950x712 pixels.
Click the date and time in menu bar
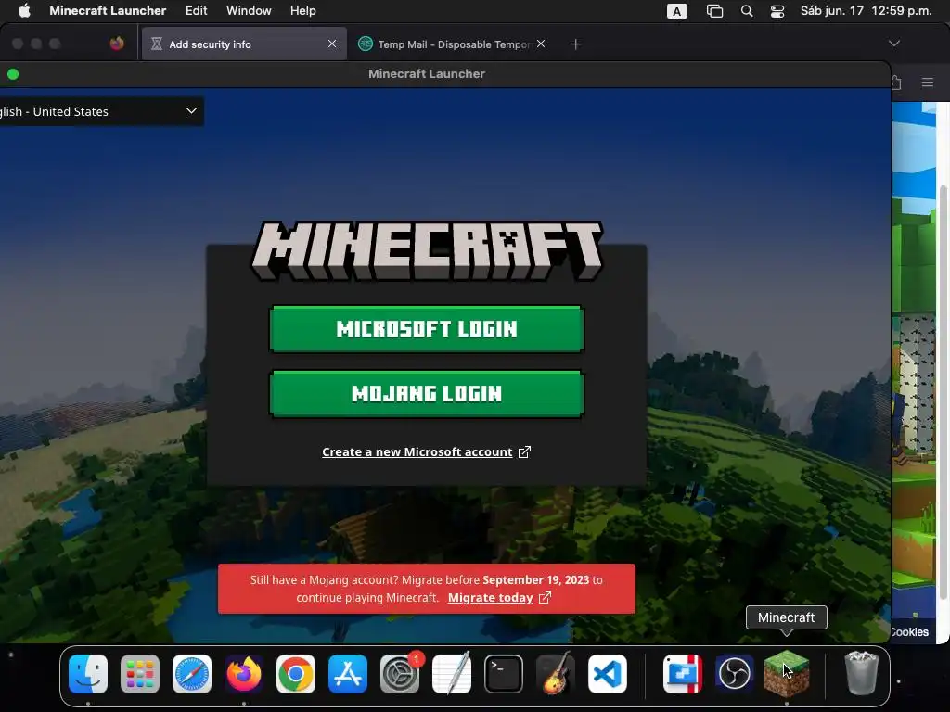point(867,11)
